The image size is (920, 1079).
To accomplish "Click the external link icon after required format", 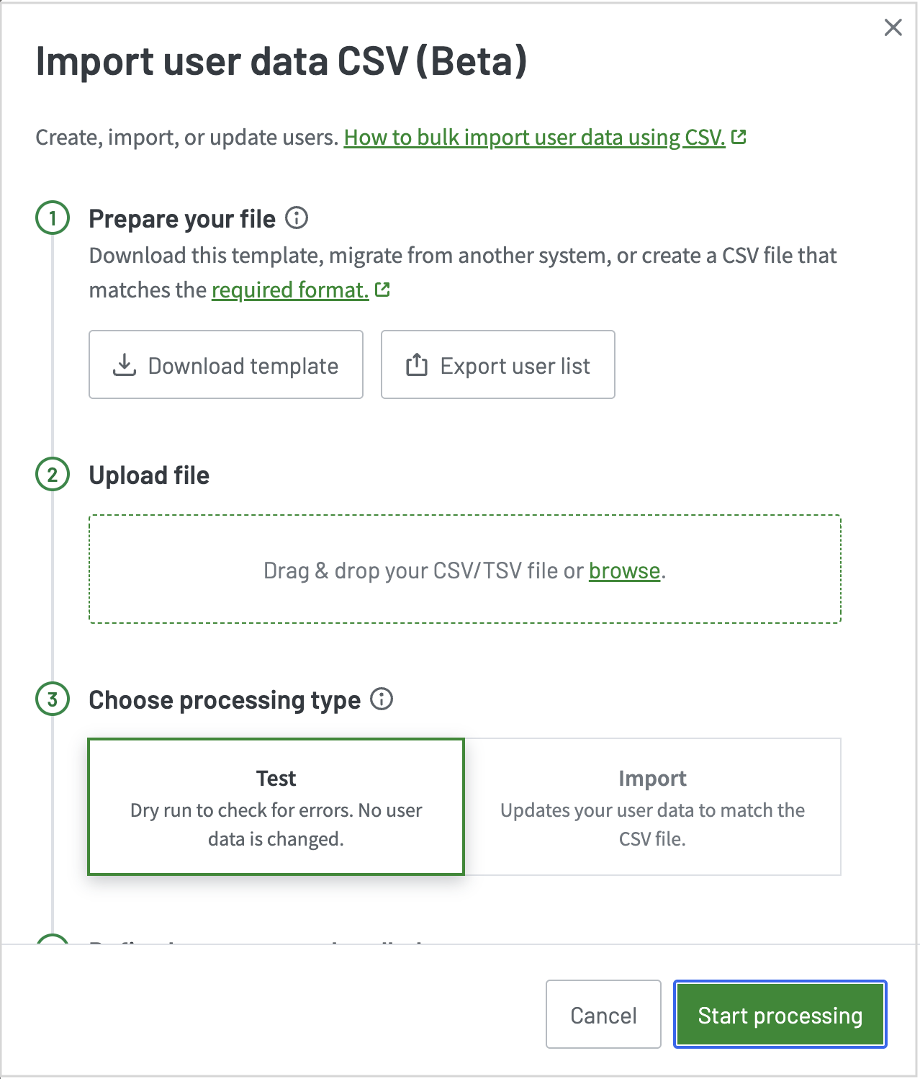I will 383,289.
